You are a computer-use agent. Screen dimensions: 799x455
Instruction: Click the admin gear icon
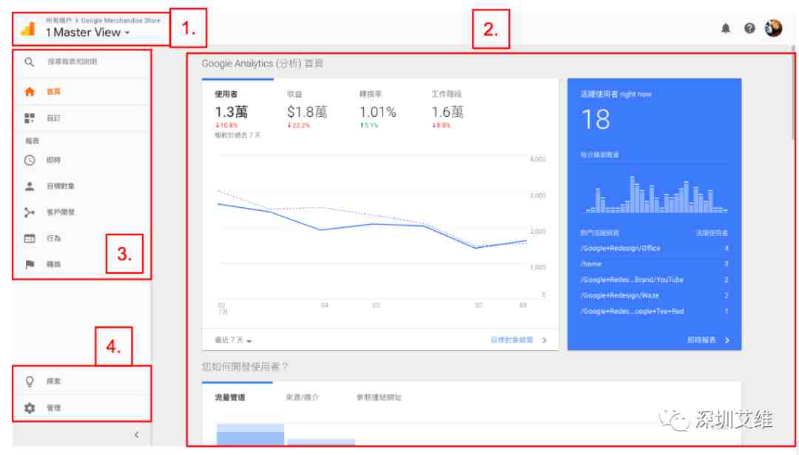pyautogui.click(x=30, y=408)
